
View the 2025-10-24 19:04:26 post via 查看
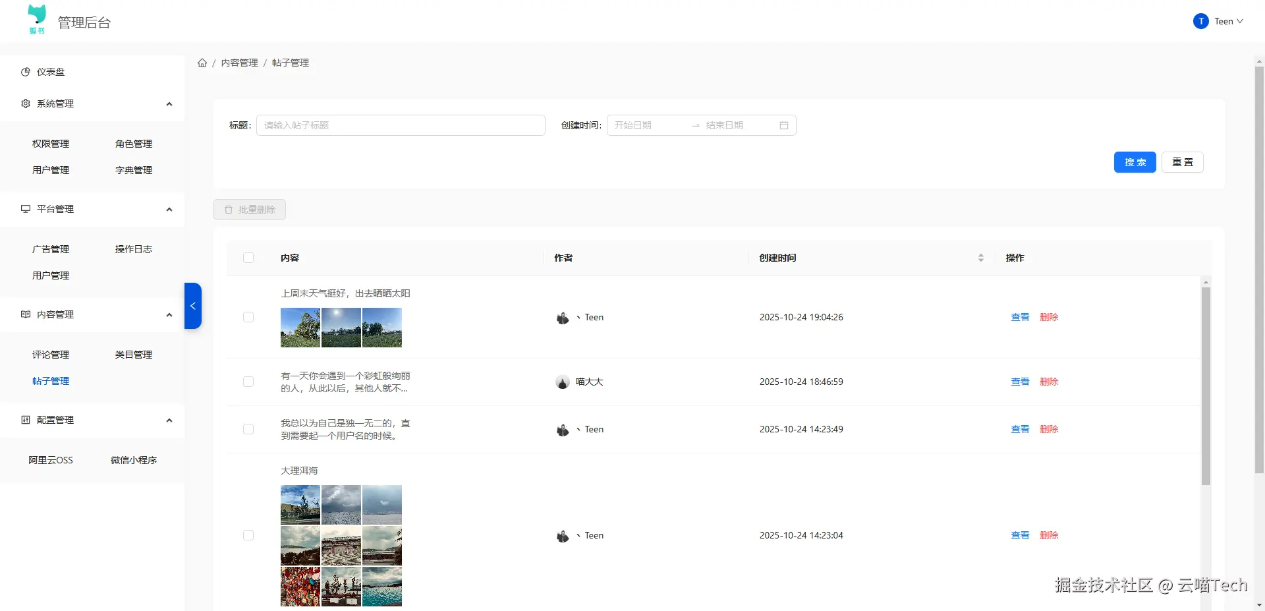click(x=1020, y=317)
